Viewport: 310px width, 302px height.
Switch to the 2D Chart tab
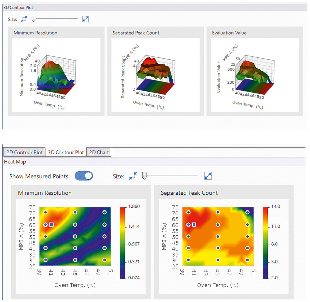click(x=99, y=152)
